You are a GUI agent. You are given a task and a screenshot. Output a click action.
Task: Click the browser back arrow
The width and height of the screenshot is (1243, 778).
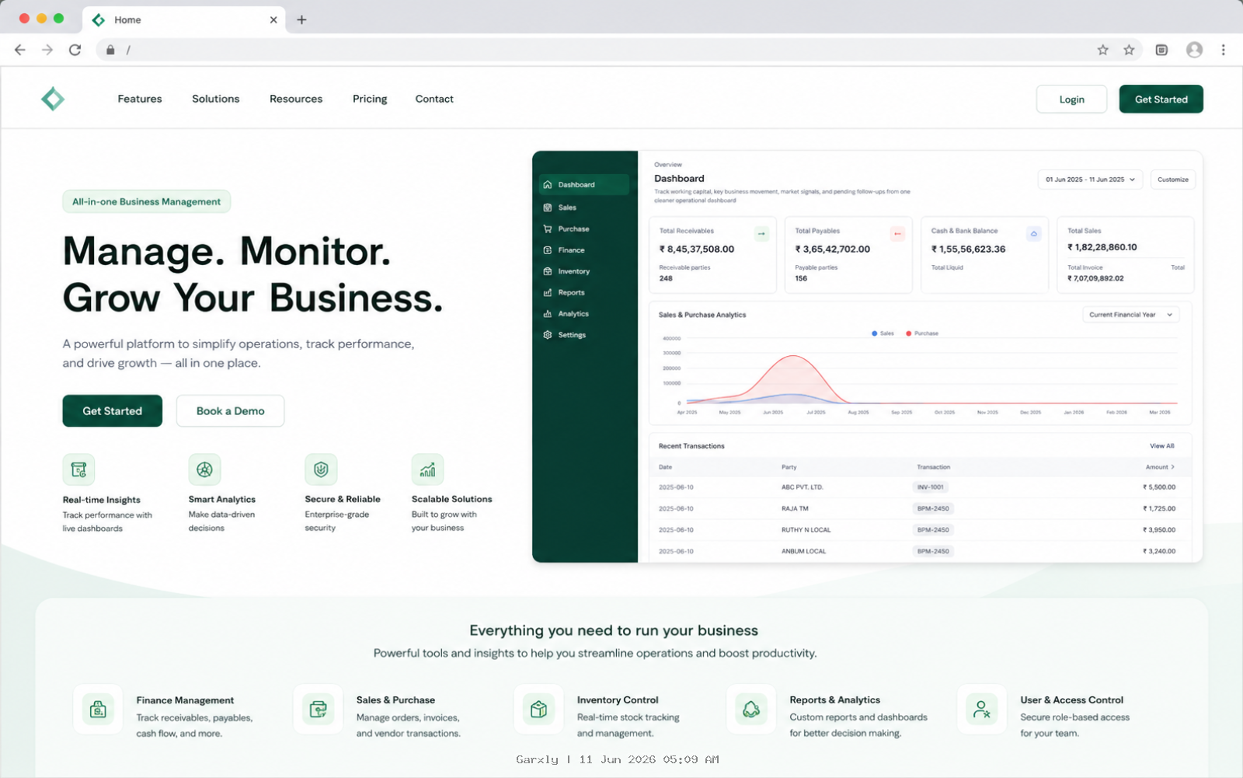(20, 50)
